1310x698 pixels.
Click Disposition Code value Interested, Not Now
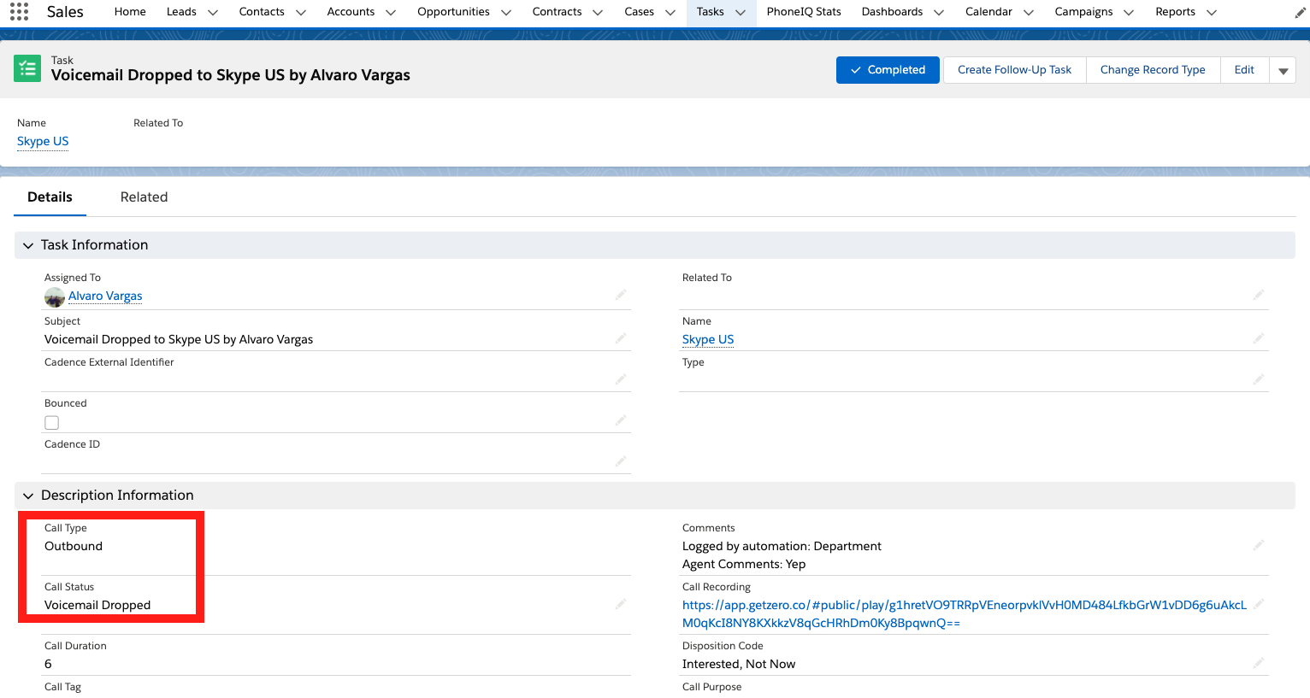pos(739,665)
